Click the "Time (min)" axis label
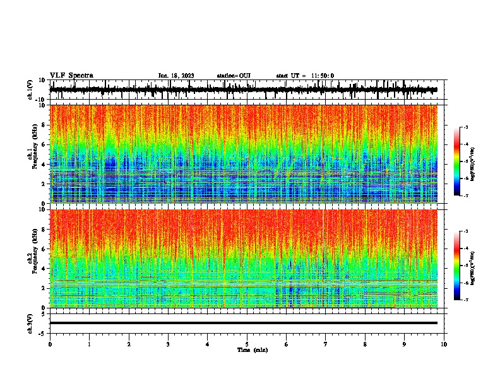 tap(253, 350)
